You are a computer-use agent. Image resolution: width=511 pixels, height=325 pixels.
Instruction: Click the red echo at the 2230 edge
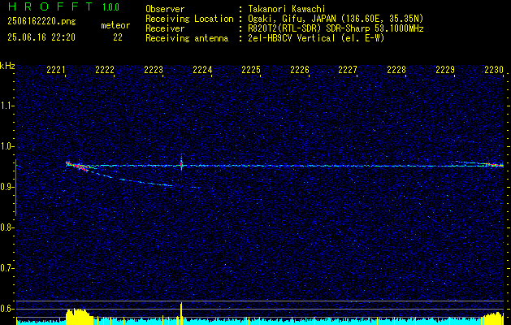(496, 165)
